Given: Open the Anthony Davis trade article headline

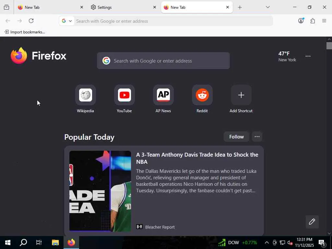Looking at the screenshot, I should tap(197, 158).
